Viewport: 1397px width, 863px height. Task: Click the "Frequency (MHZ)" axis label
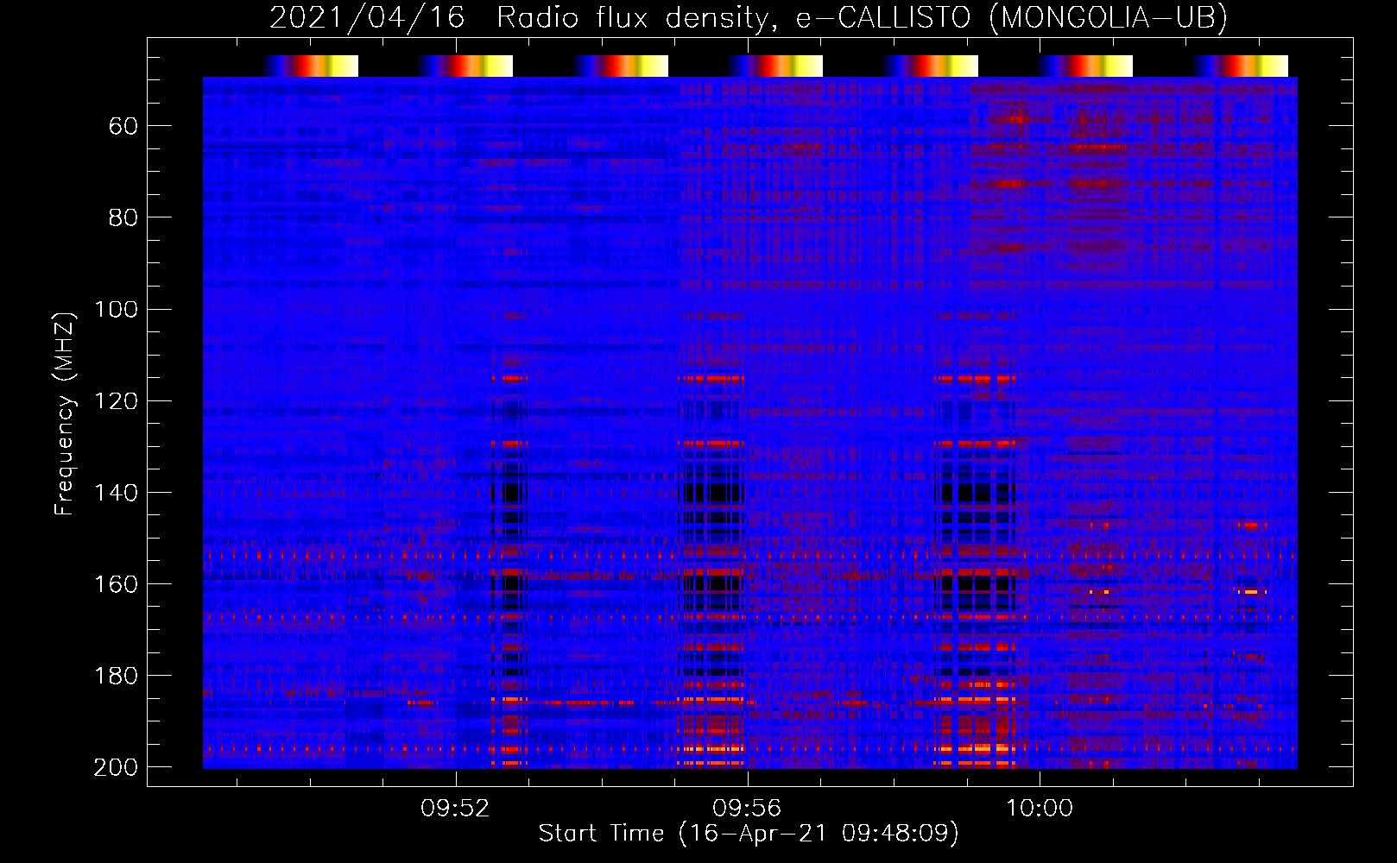click(x=65, y=413)
